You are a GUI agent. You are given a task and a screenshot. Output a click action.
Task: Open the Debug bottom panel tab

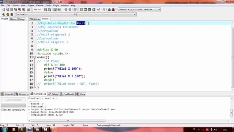pyautogui.click(x=53, y=94)
